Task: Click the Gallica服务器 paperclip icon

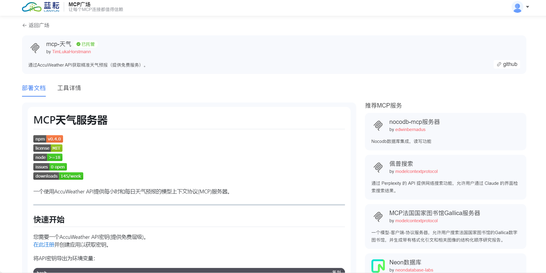Action: tap(378, 217)
